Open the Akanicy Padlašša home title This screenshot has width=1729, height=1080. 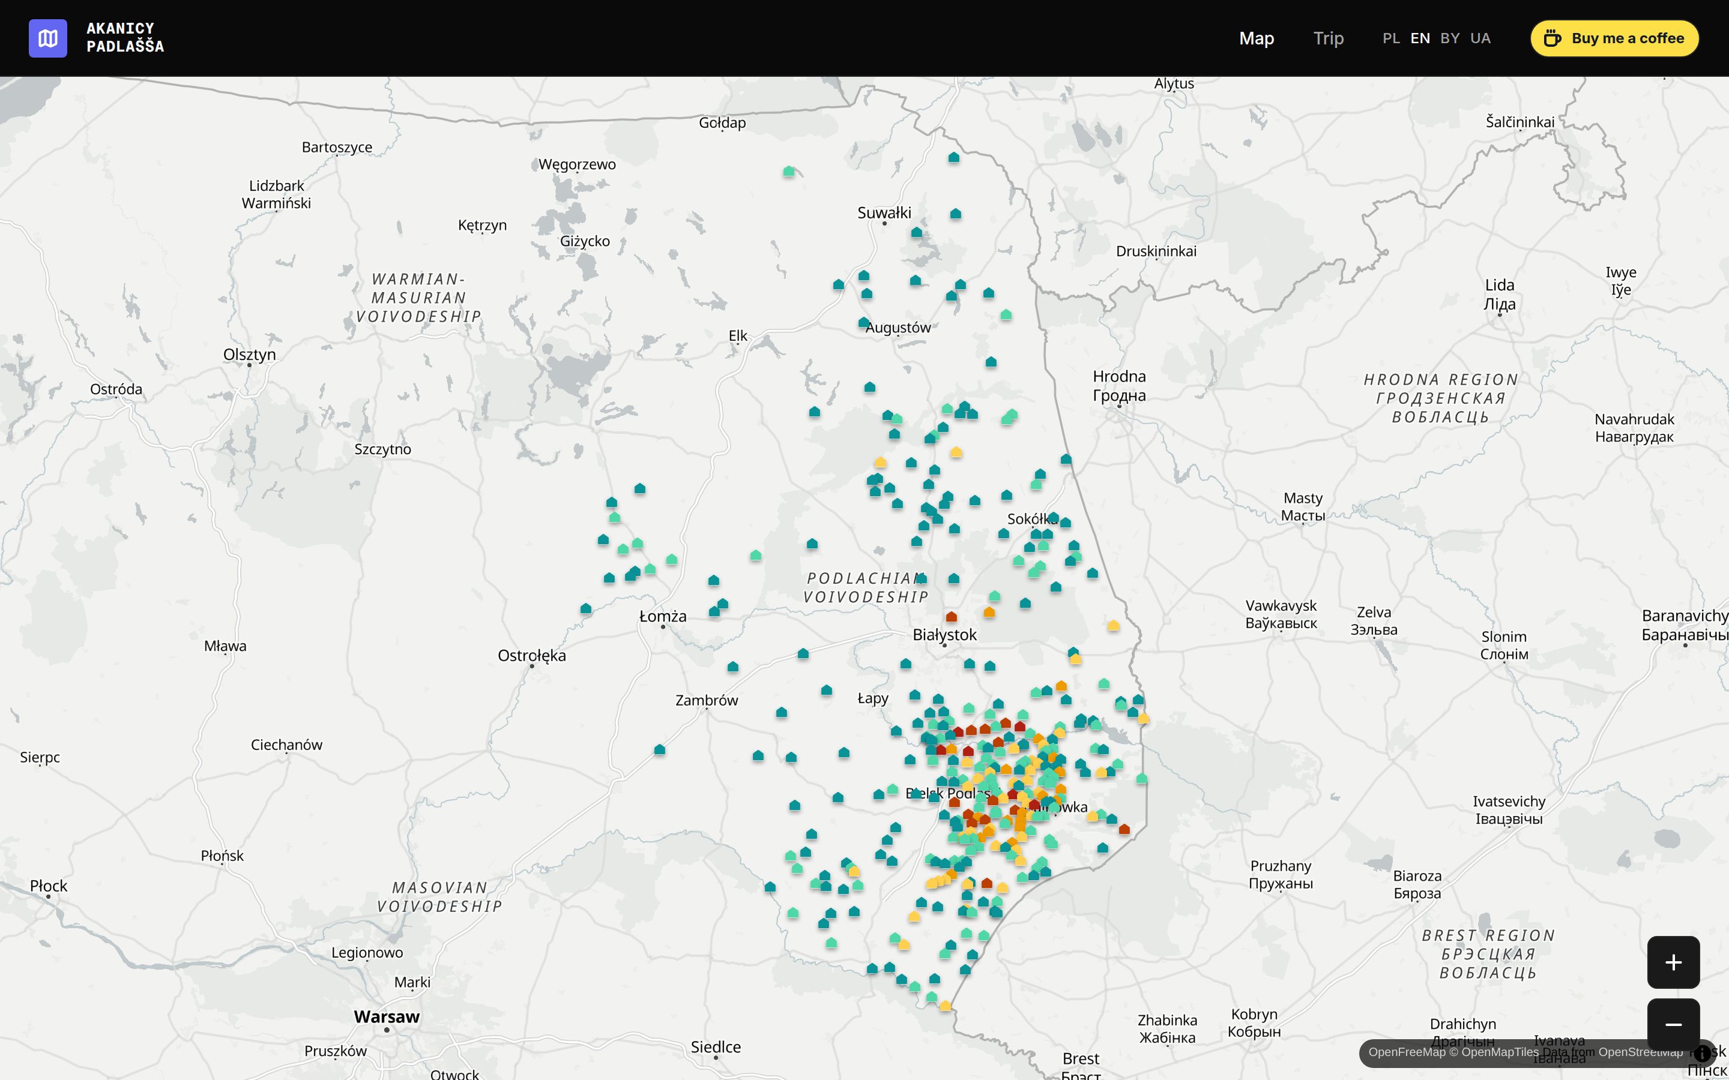pos(125,38)
